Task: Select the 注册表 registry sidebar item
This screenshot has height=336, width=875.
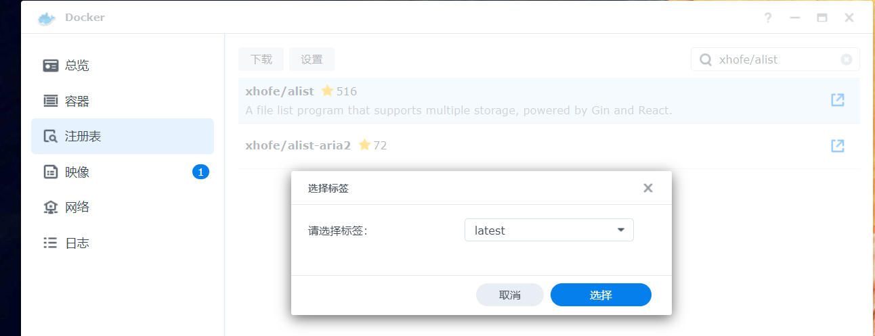Action: pos(123,137)
